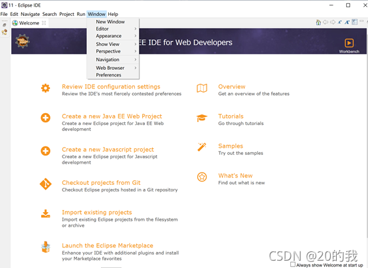
Task: Click the graduation cap Tutorials icon
Action: tap(202, 118)
